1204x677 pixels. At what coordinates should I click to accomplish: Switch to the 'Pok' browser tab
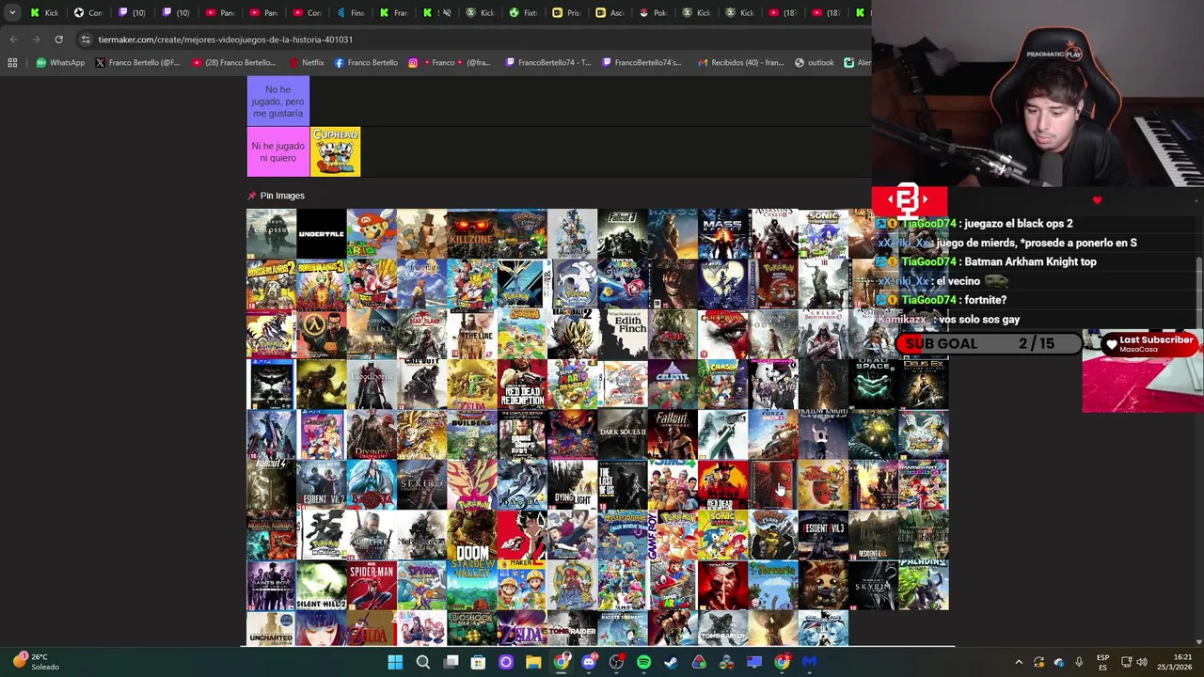(x=653, y=13)
